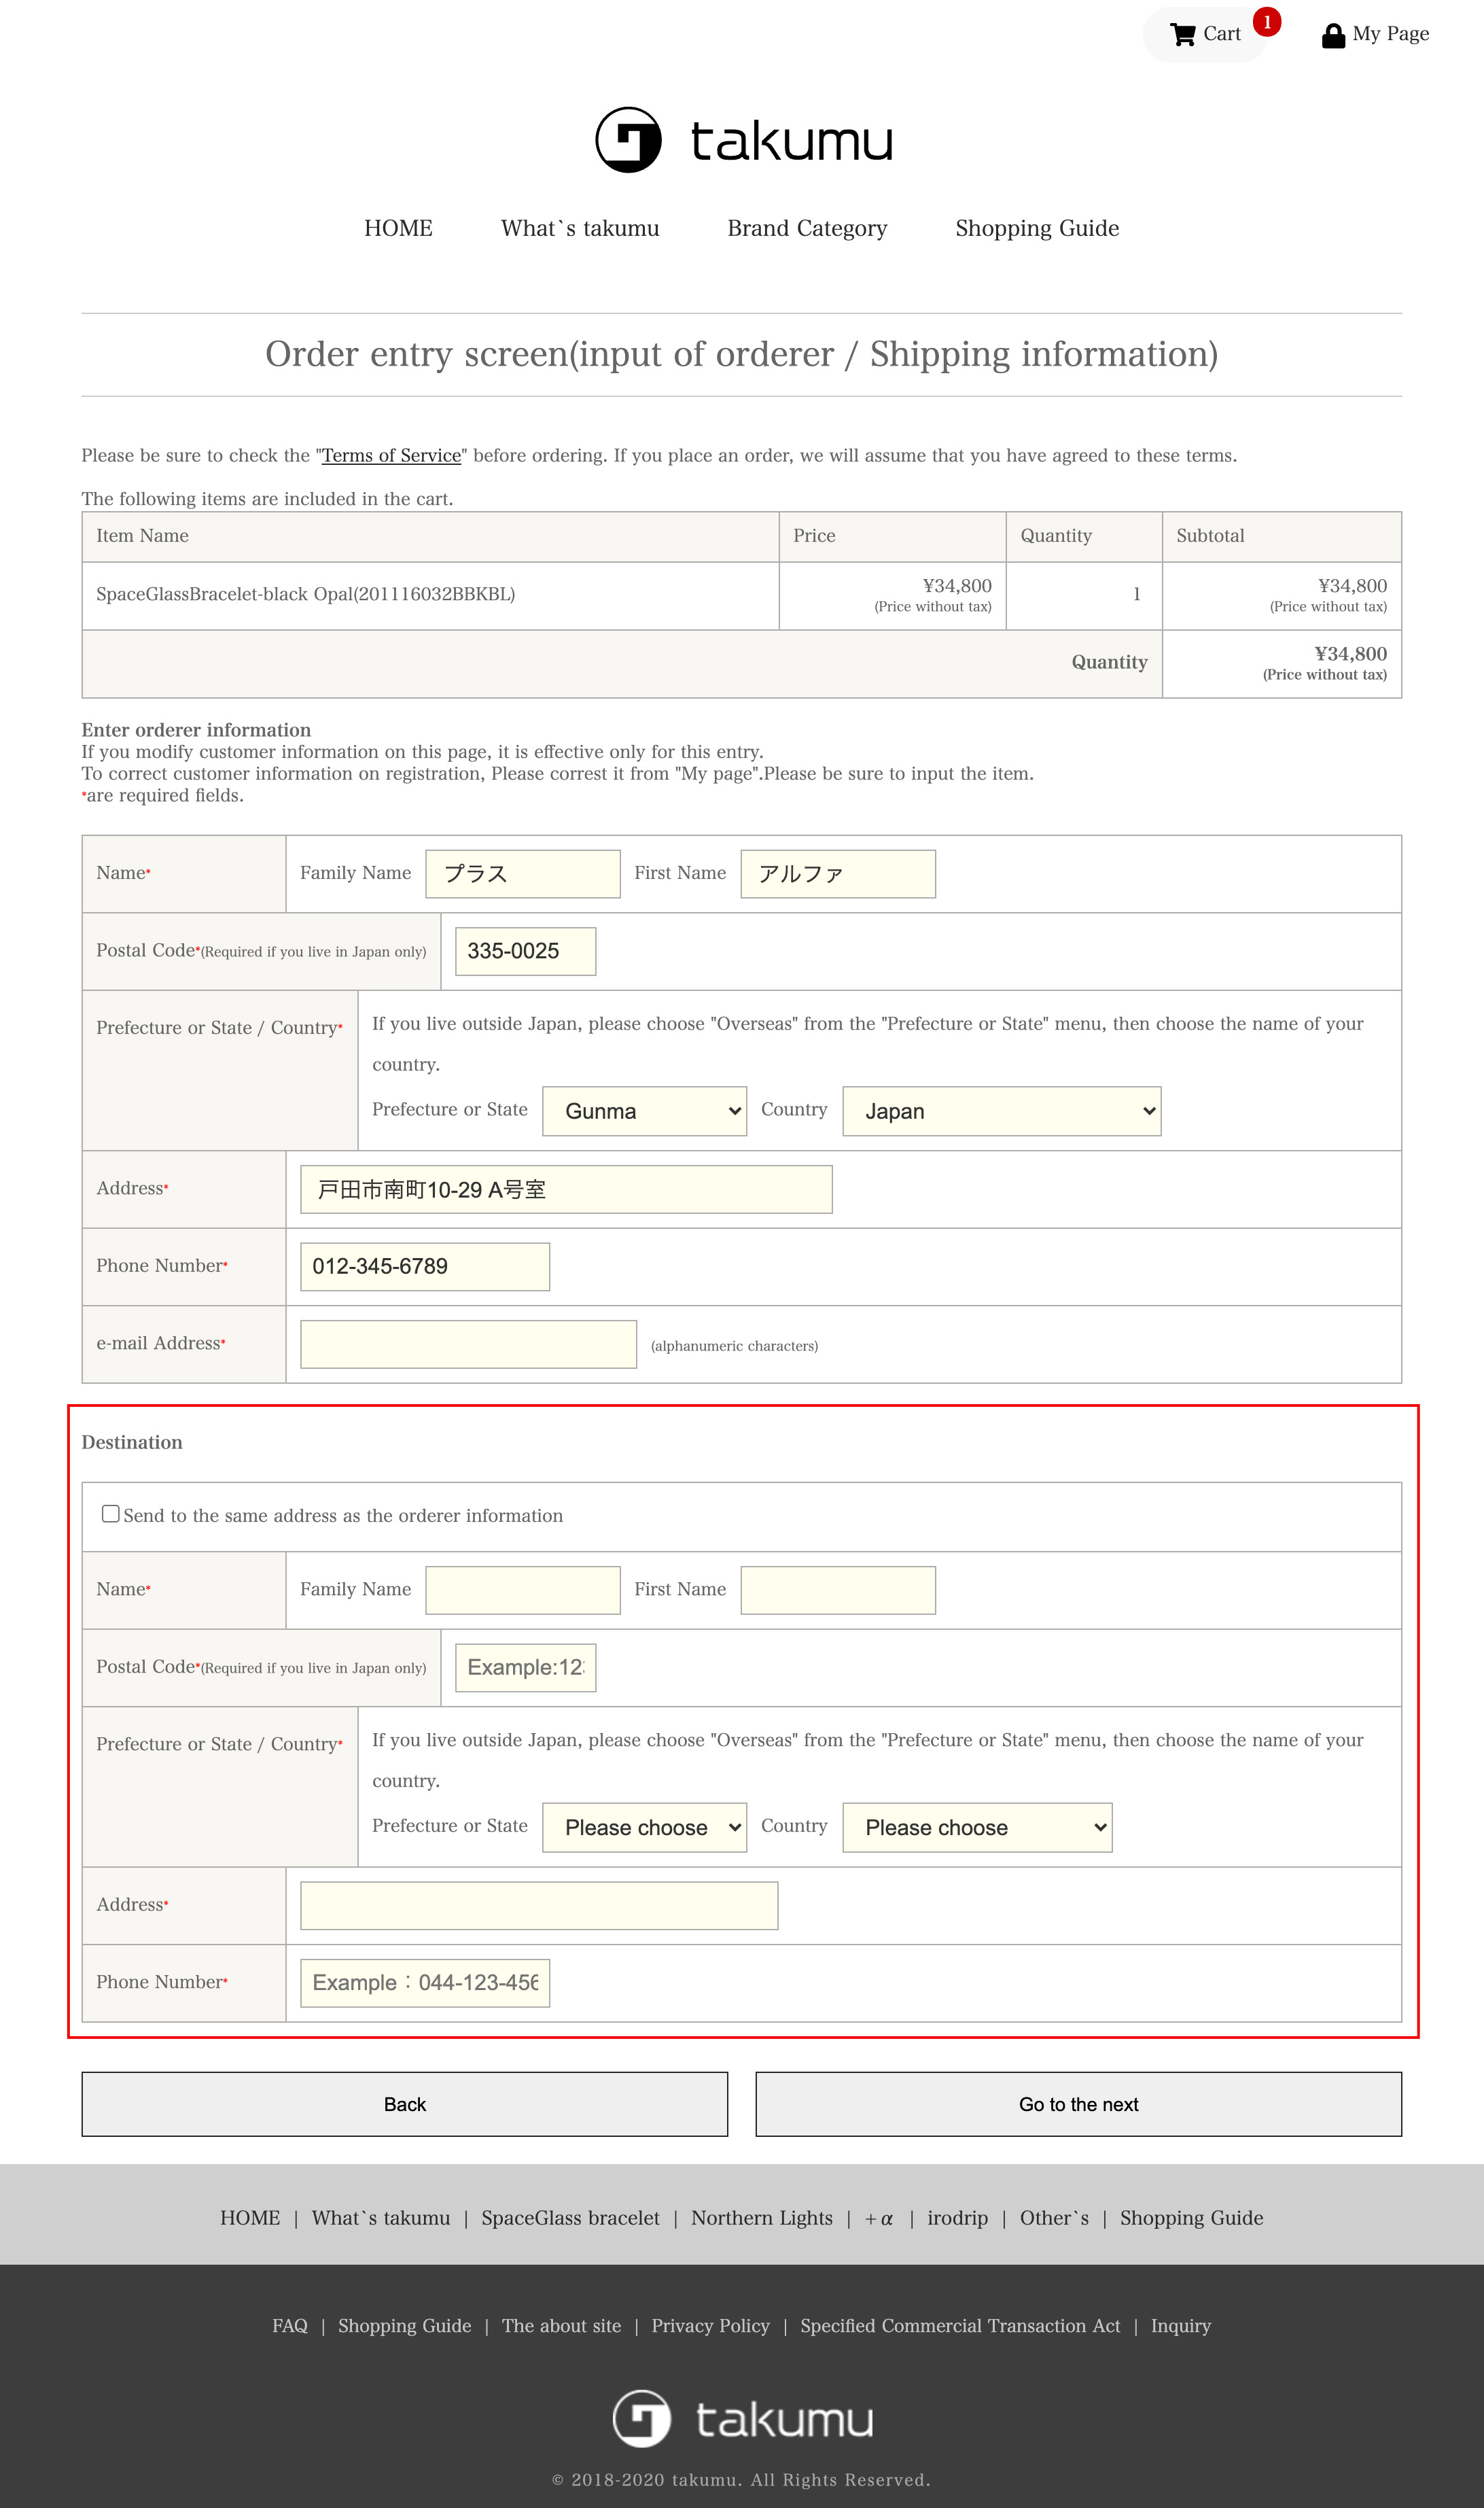1484x2508 pixels.
Task: Open the orderer Prefecture dropdown showing Gunma
Action: tap(644, 1111)
